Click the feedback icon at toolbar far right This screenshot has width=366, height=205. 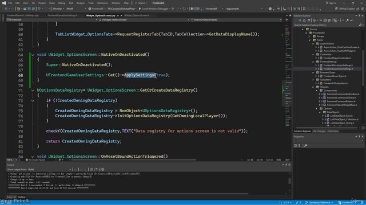click(362, 9)
